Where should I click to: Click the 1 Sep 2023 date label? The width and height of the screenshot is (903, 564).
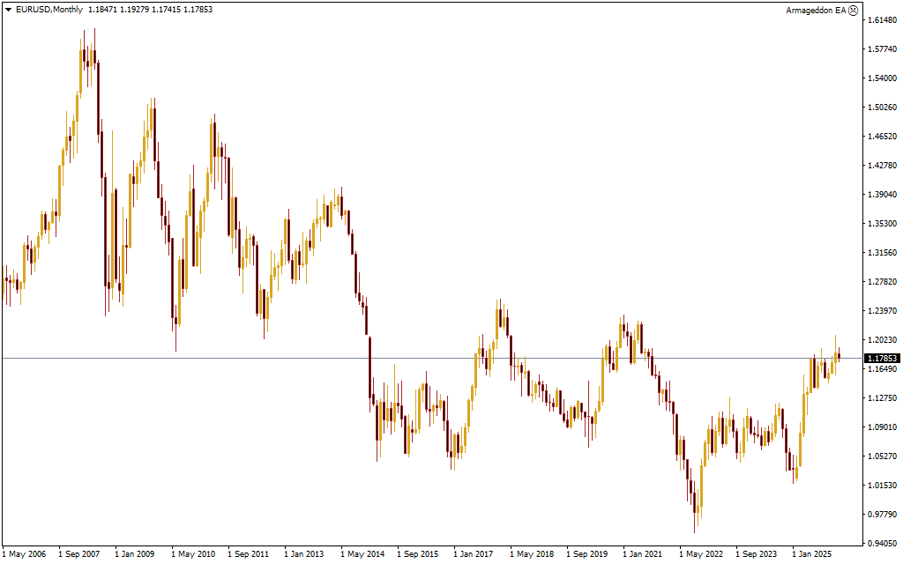756,554
